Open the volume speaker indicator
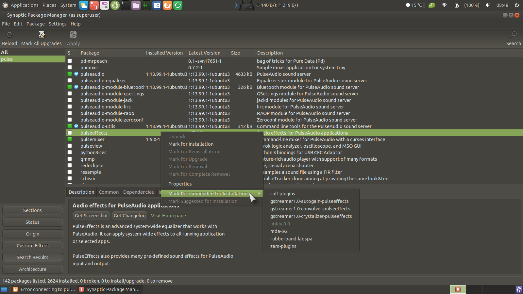 (x=488, y=5)
